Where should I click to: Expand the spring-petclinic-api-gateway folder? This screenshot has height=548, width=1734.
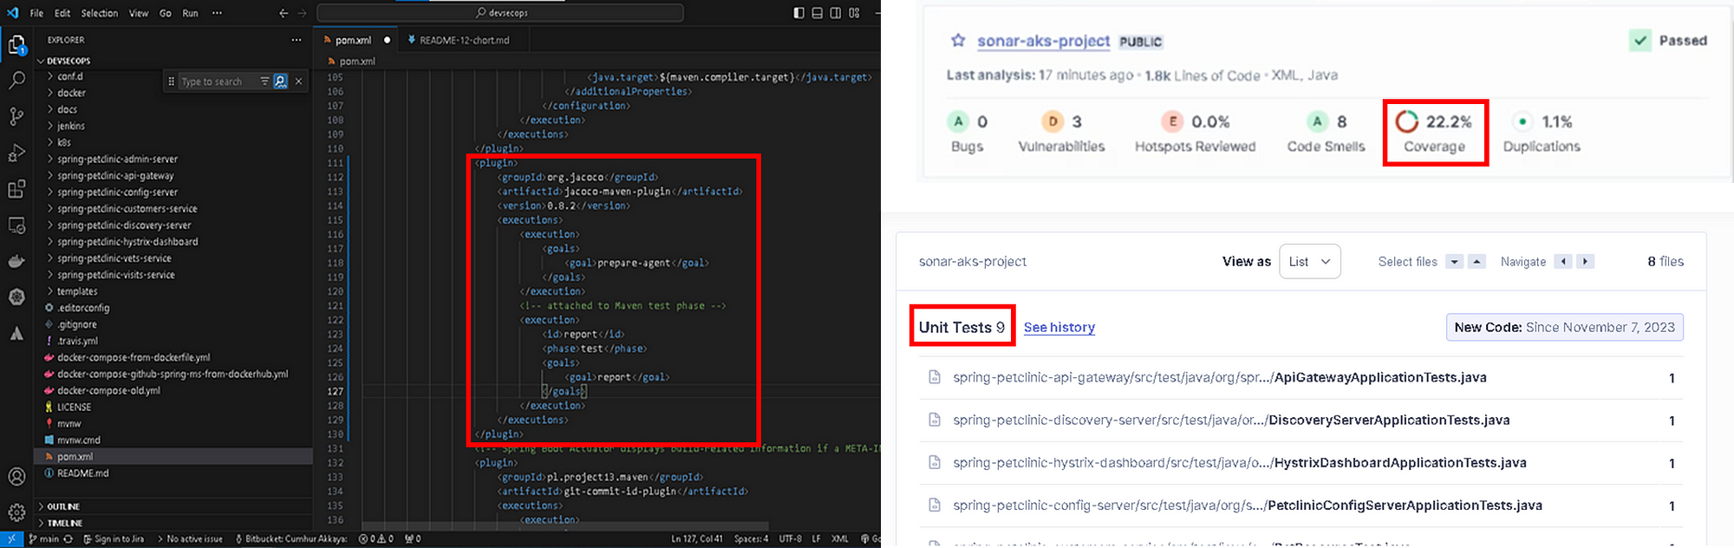[x=115, y=175]
